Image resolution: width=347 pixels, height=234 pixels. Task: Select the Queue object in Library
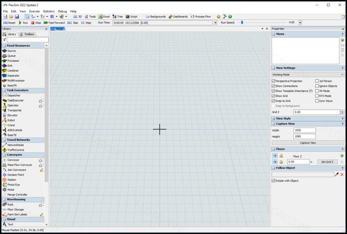[x=12, y=56]
